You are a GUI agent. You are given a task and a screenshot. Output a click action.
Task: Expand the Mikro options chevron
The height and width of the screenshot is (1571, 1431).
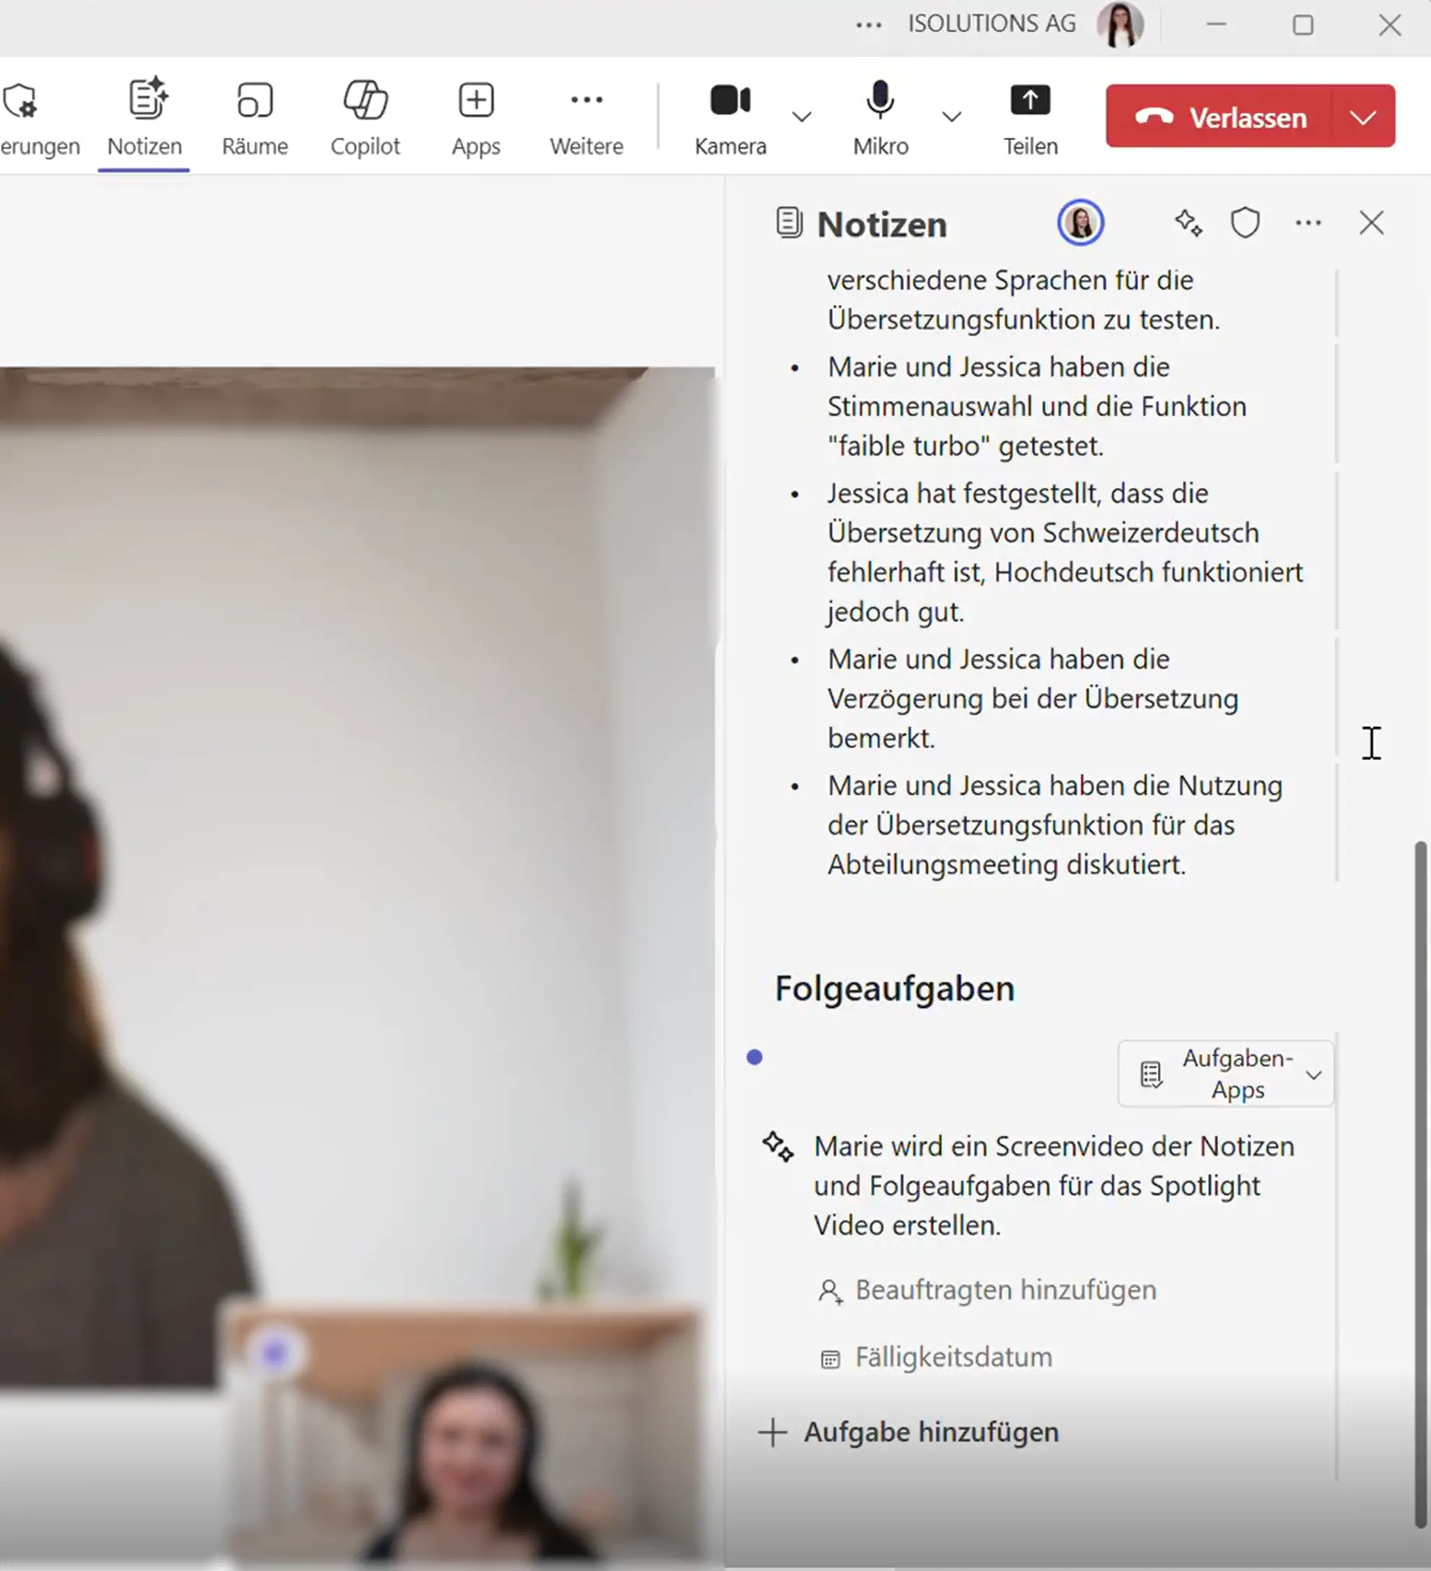(951, 117)
